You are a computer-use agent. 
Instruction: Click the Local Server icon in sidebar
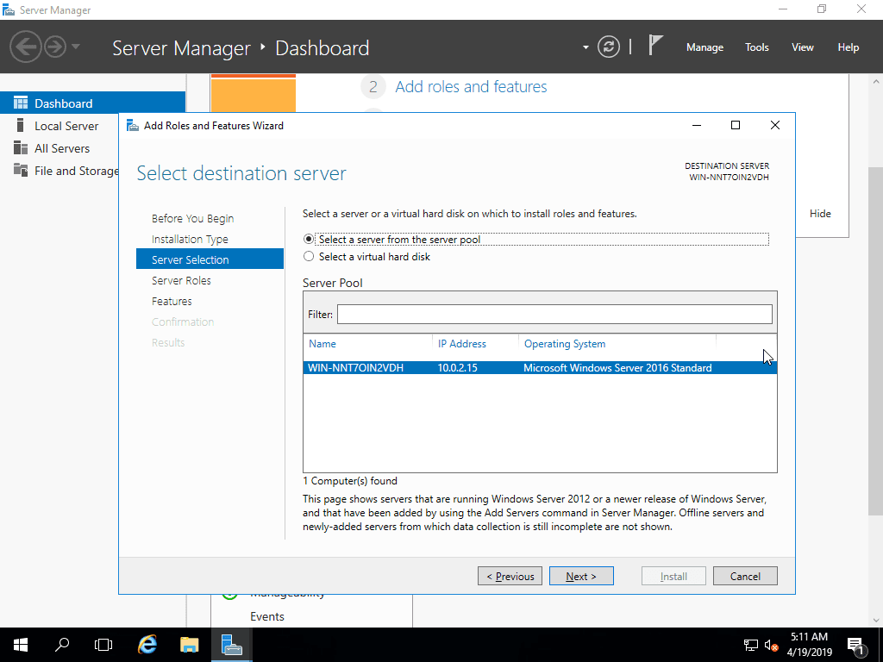pyautogui.click(x=21, y=125)
